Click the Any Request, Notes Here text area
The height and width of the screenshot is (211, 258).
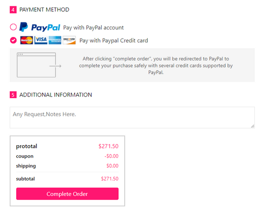[x=132, y=117]
